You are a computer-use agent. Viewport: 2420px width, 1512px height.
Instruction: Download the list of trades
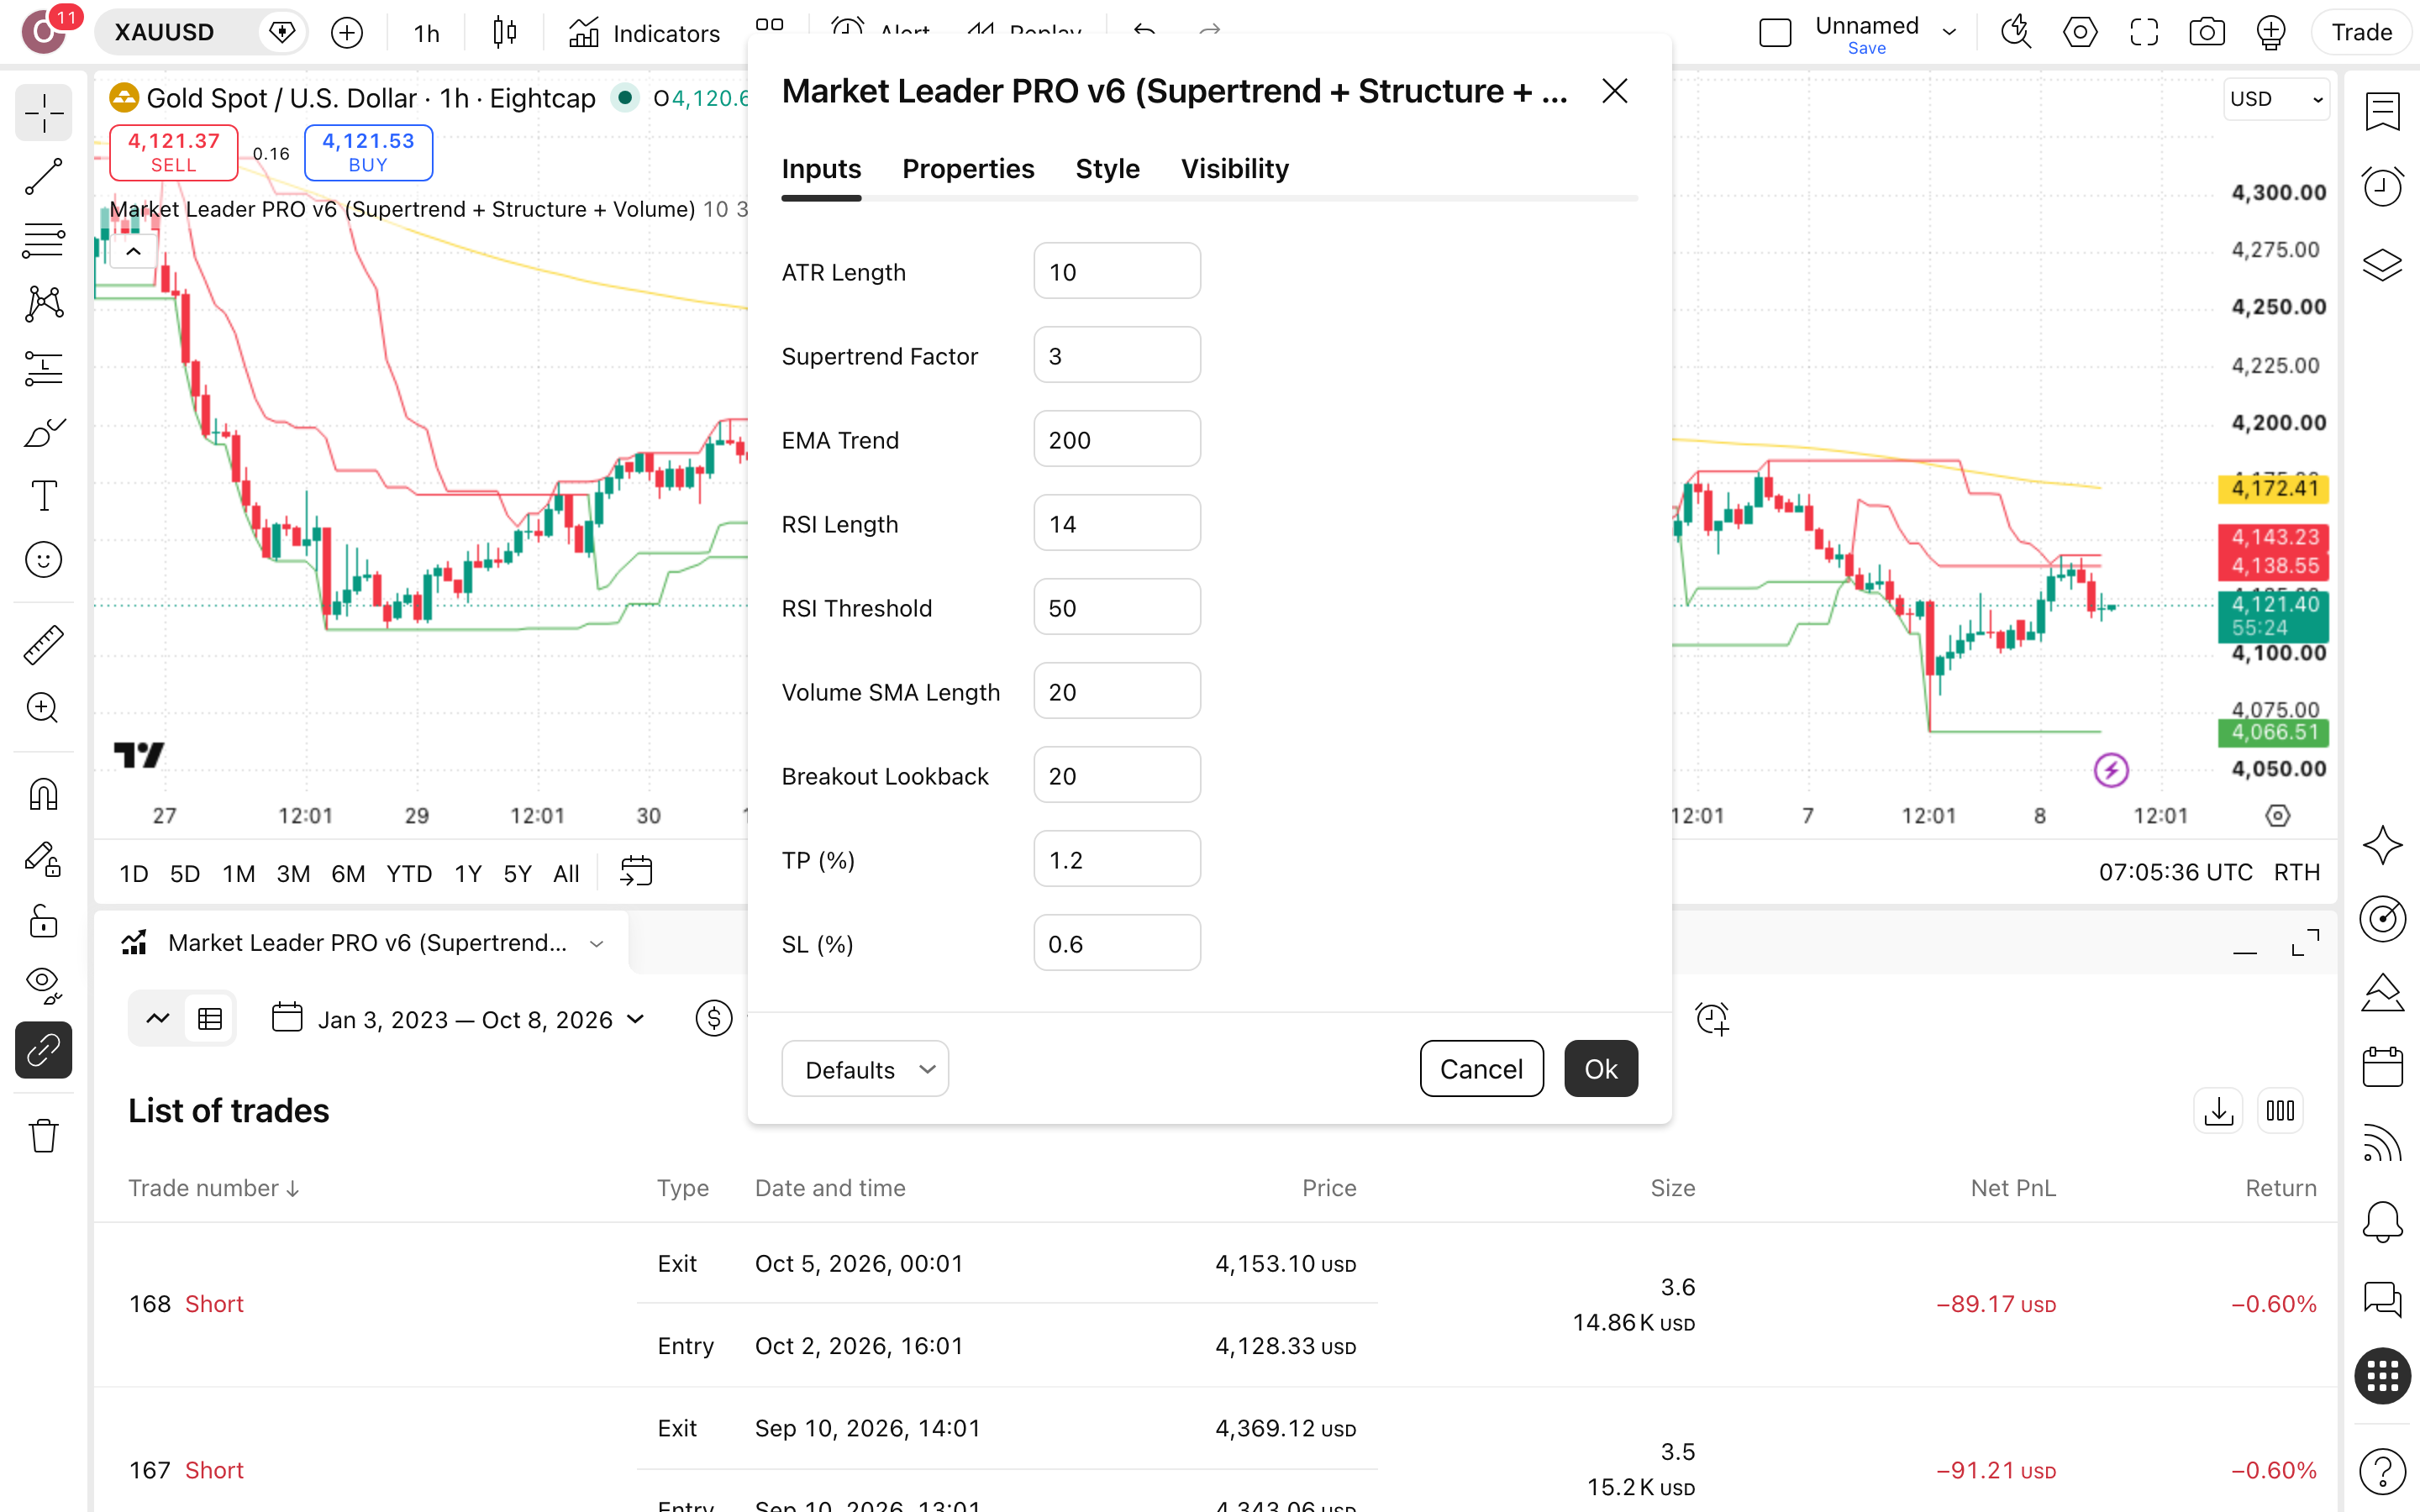pyautogui.click(x=2218, y=1111)
